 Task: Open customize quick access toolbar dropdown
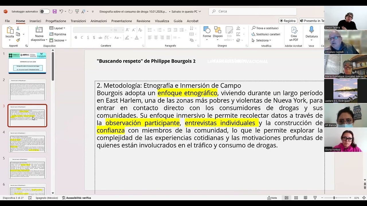[93, 11]
